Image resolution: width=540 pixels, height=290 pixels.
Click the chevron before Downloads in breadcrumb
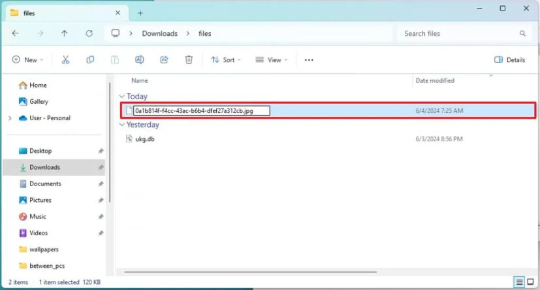click(131, 33)
